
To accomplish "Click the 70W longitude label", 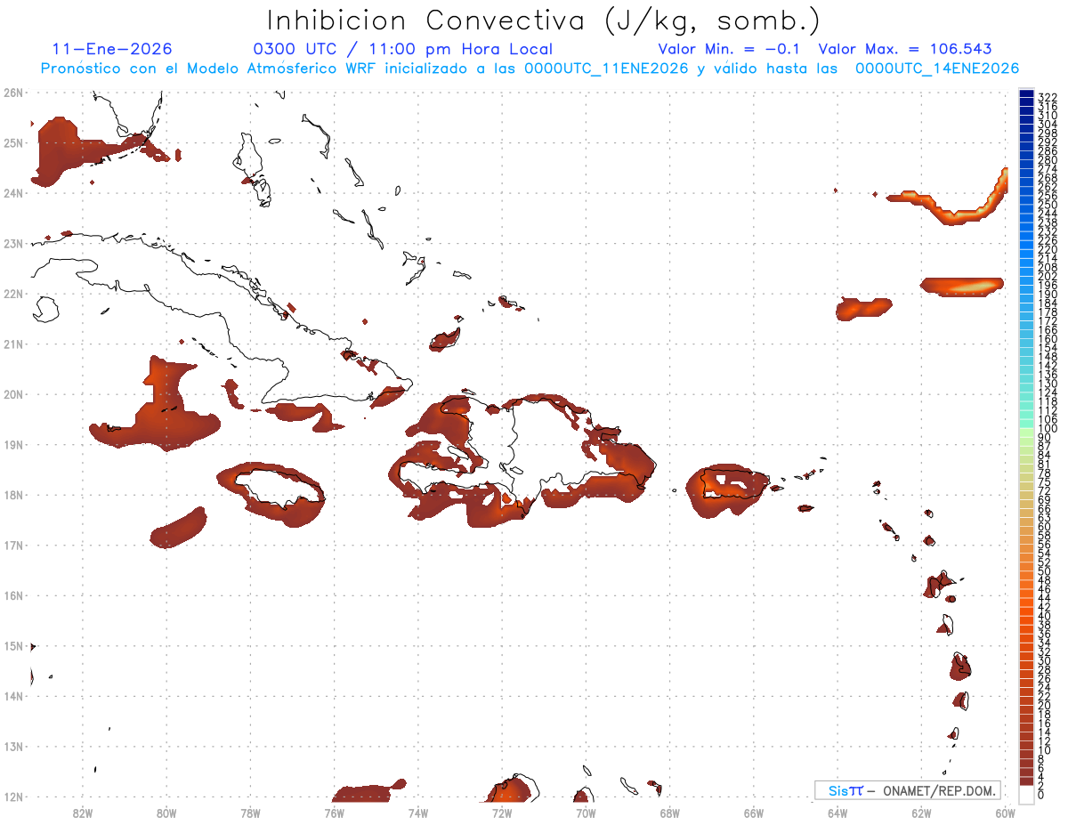I will 586,813.
